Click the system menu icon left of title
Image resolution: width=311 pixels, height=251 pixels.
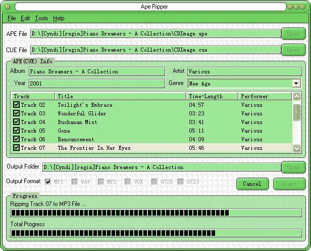coord(7,6)
